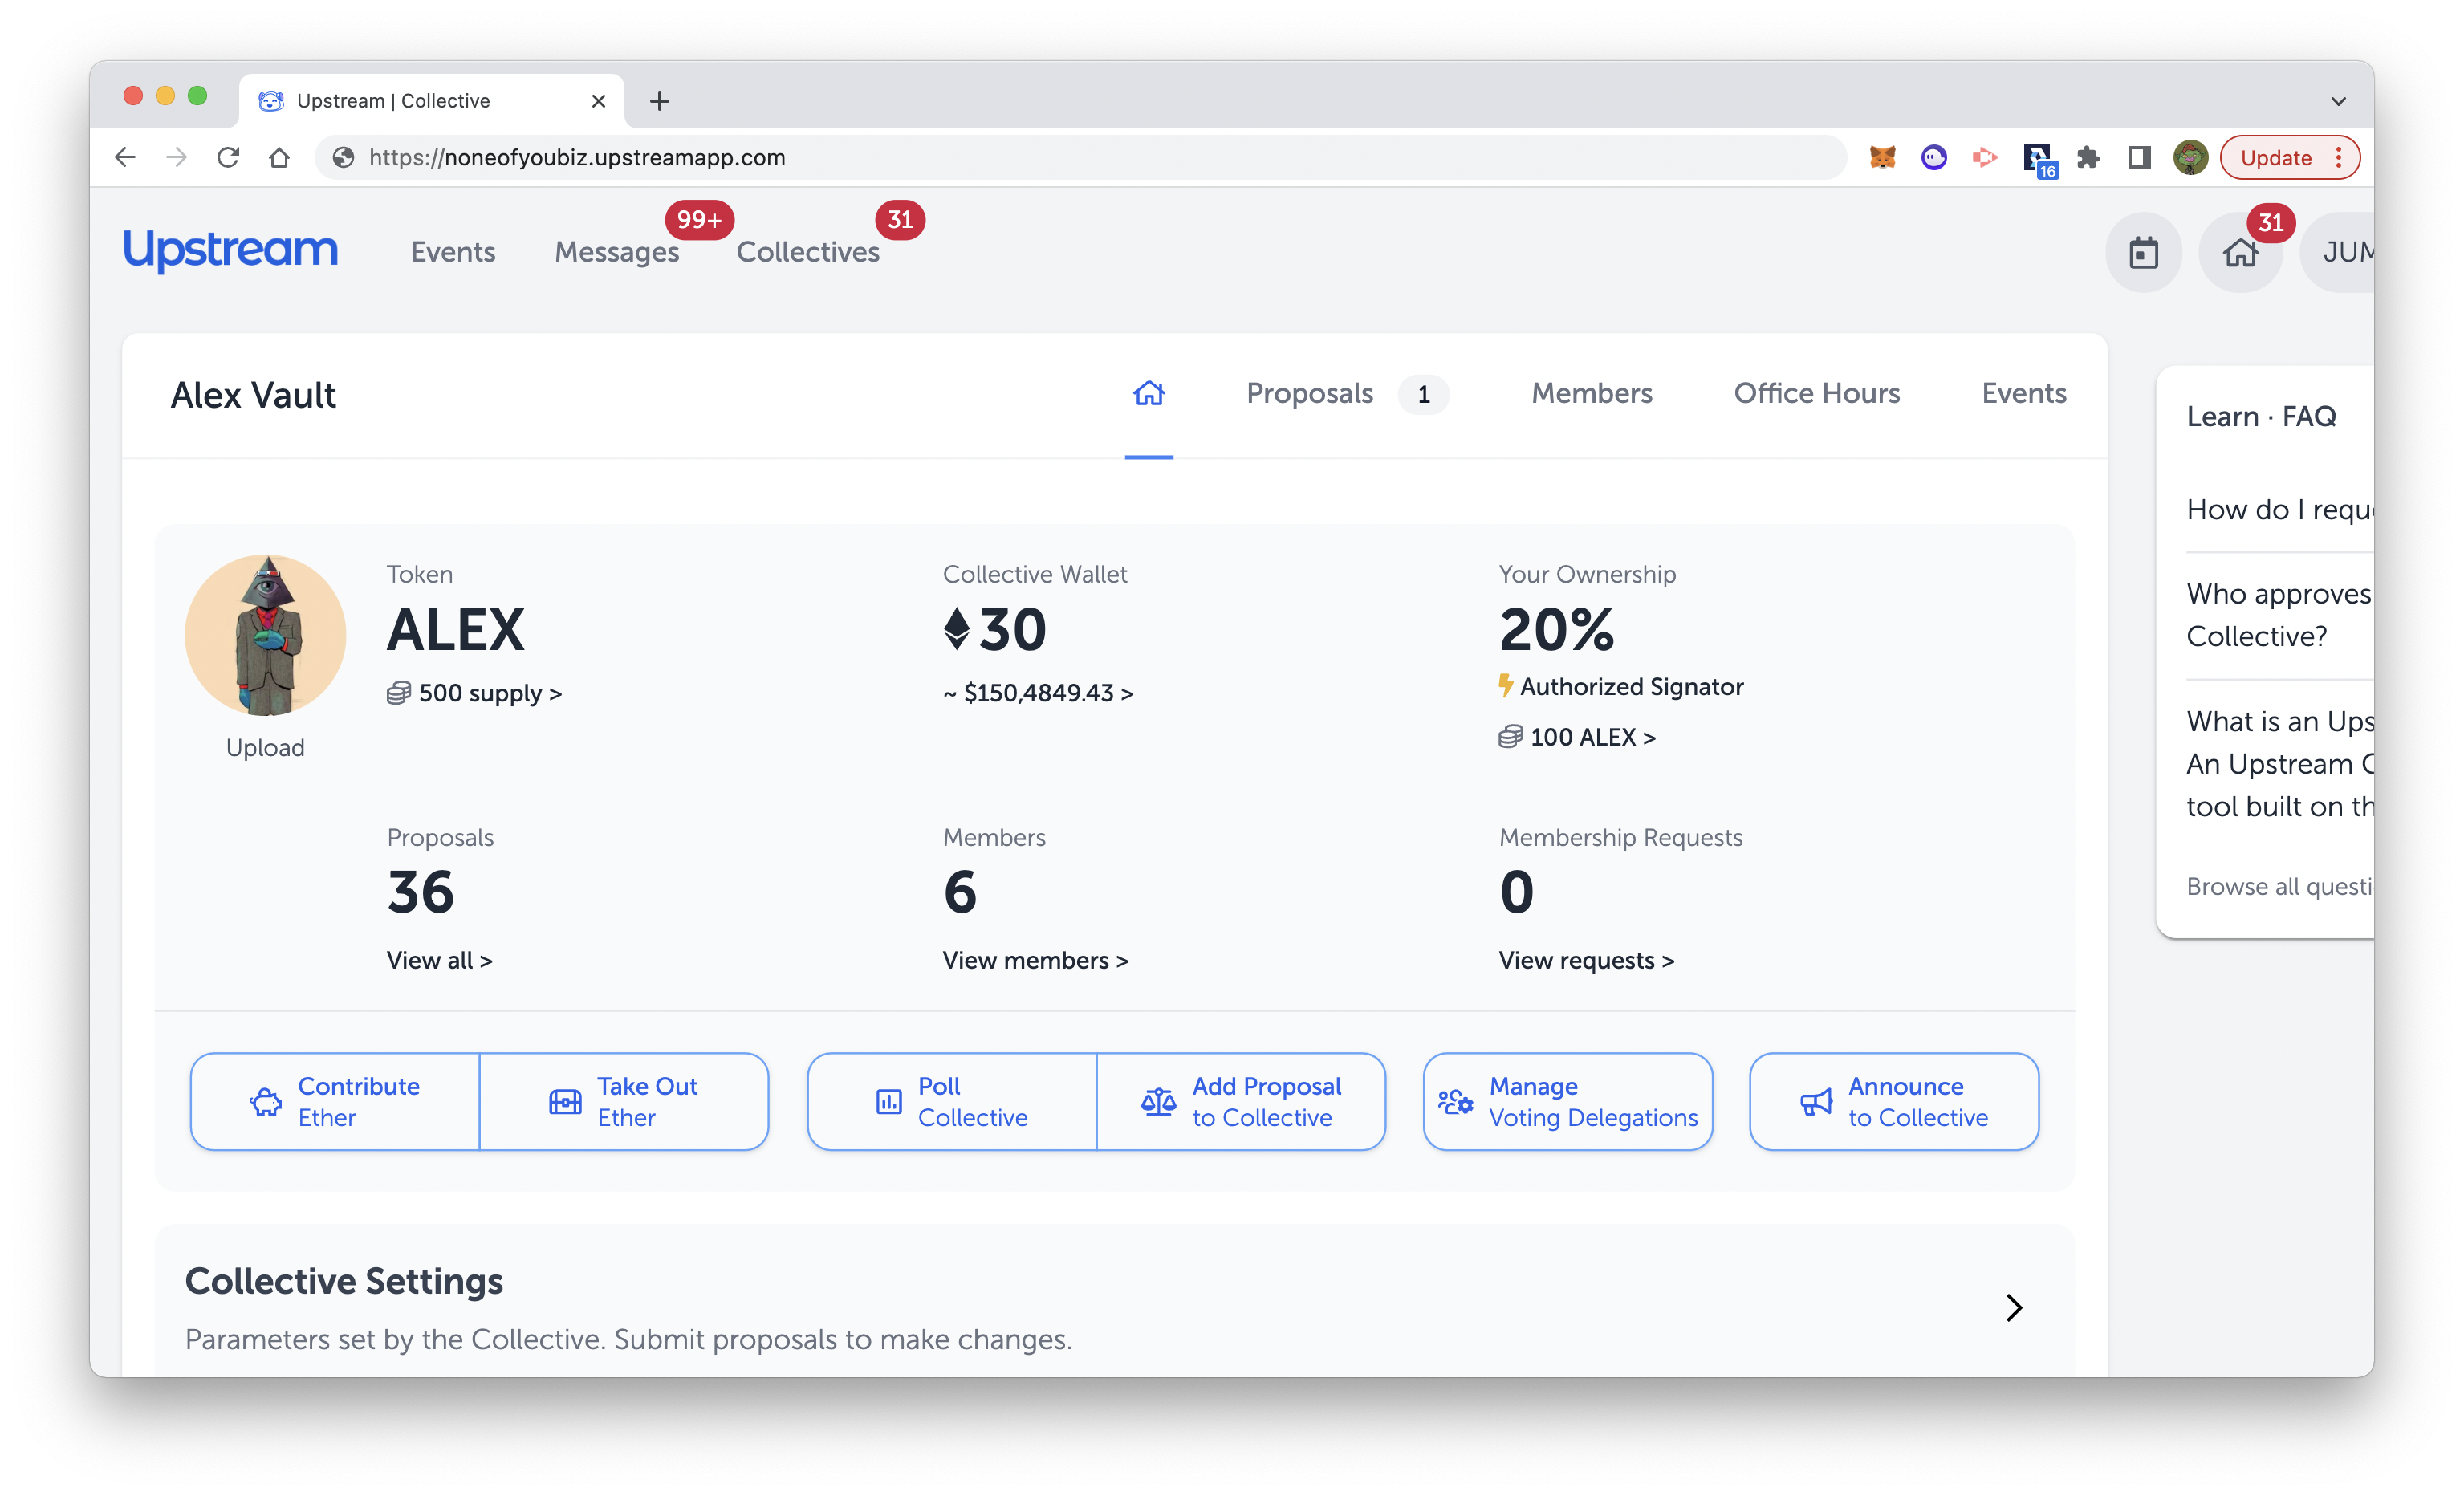Open Manage Voting Delegations
The height and width of the screenshot is (1496, 2464).
pyautogui.click(x=1567, y=1101)
